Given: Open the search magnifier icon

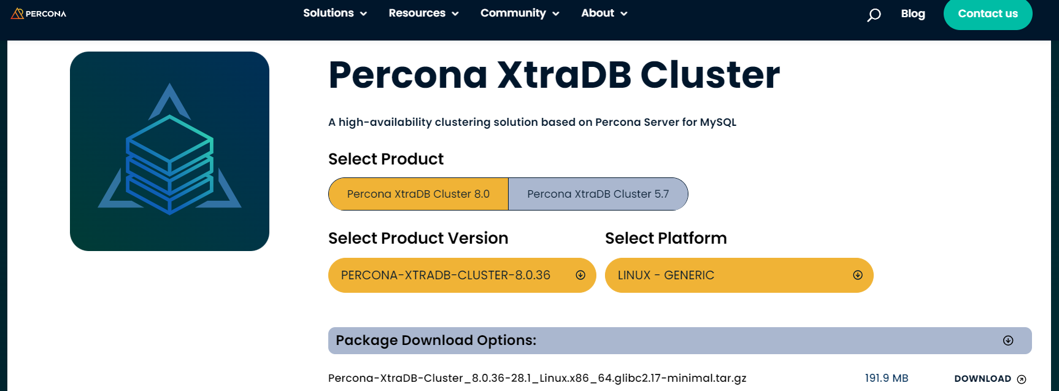Looking at the screenshot, I should (x=874, y=14).
